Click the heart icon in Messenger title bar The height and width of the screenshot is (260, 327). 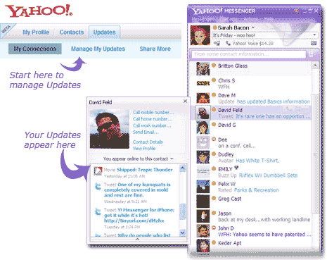[297, 11]
